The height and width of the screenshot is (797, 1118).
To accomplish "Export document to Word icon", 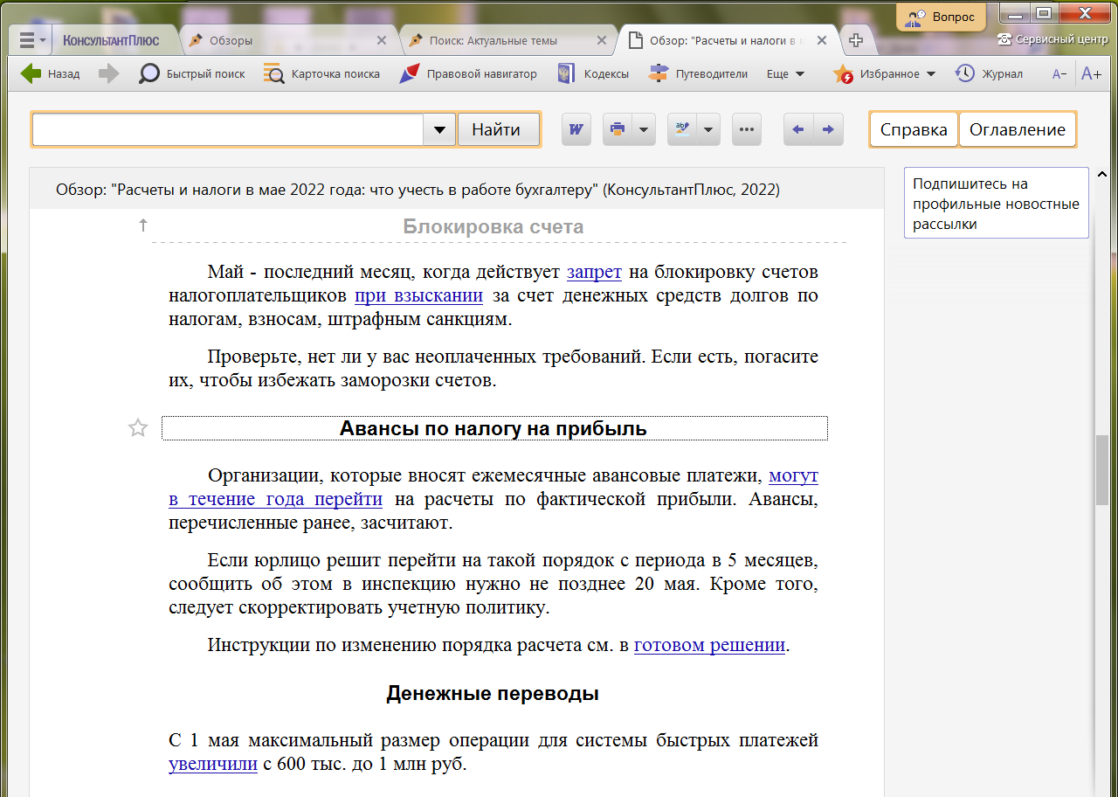I will pyautogui.click(x=576, y=129).
